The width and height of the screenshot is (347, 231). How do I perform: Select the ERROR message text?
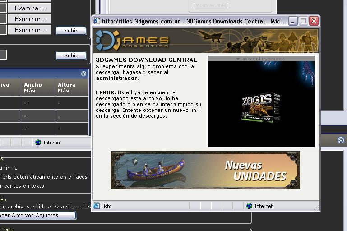(x=148, y=104)
